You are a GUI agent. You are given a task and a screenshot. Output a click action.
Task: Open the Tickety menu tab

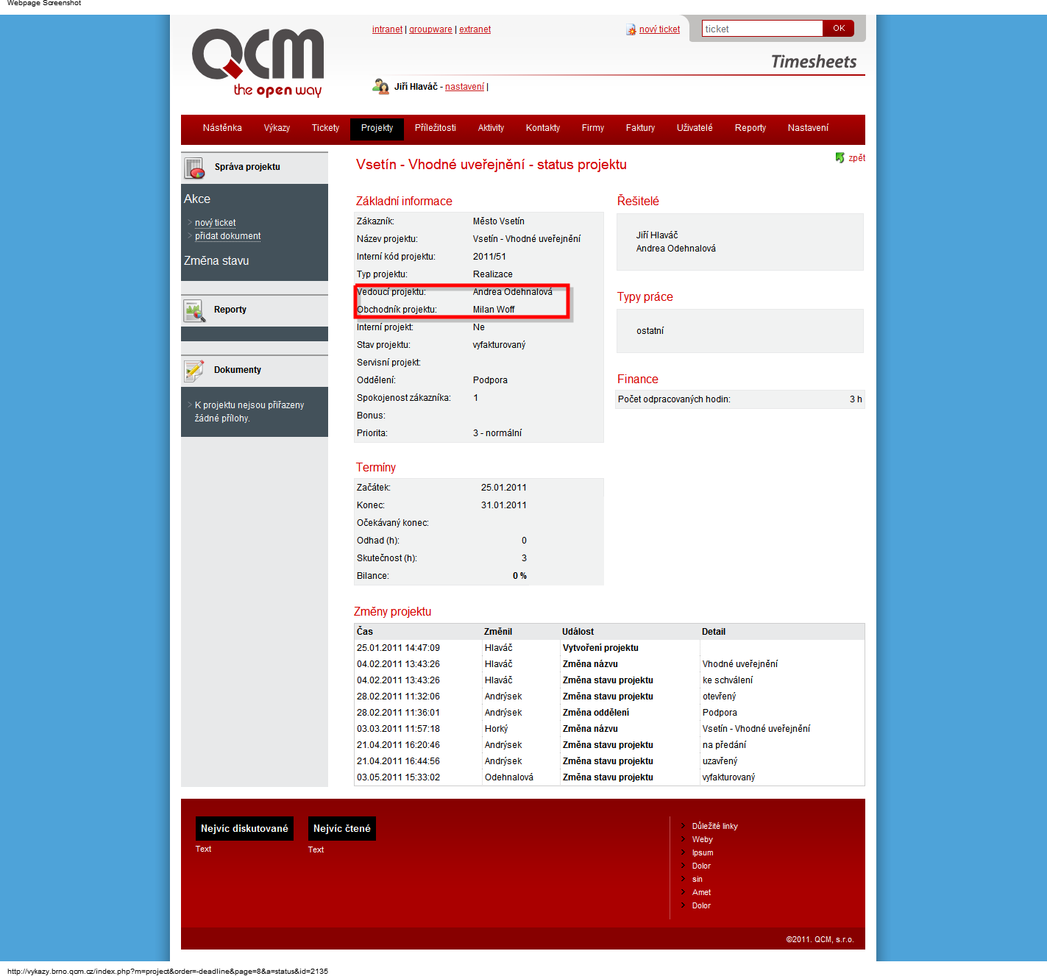(325, 128)
